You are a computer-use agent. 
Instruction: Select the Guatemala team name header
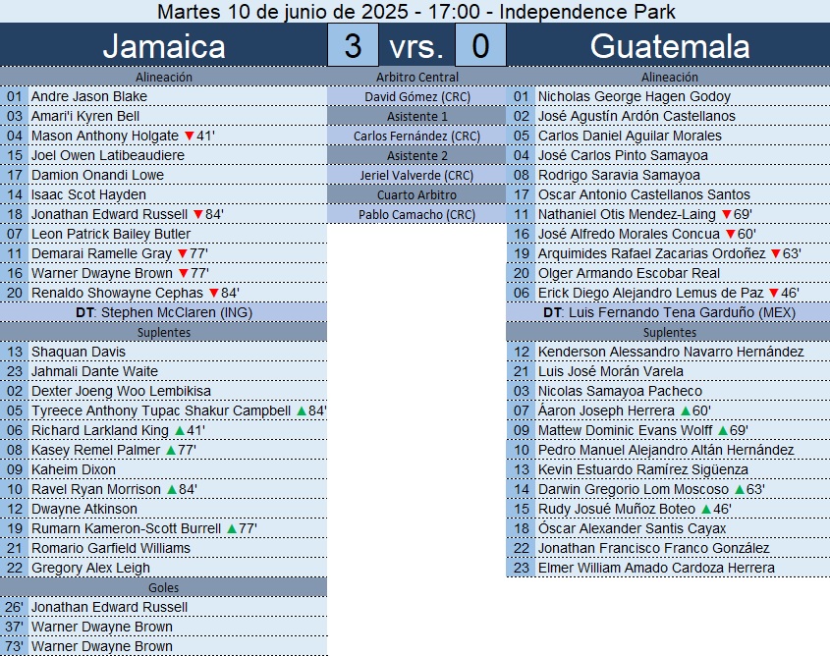tap(670, 46)
